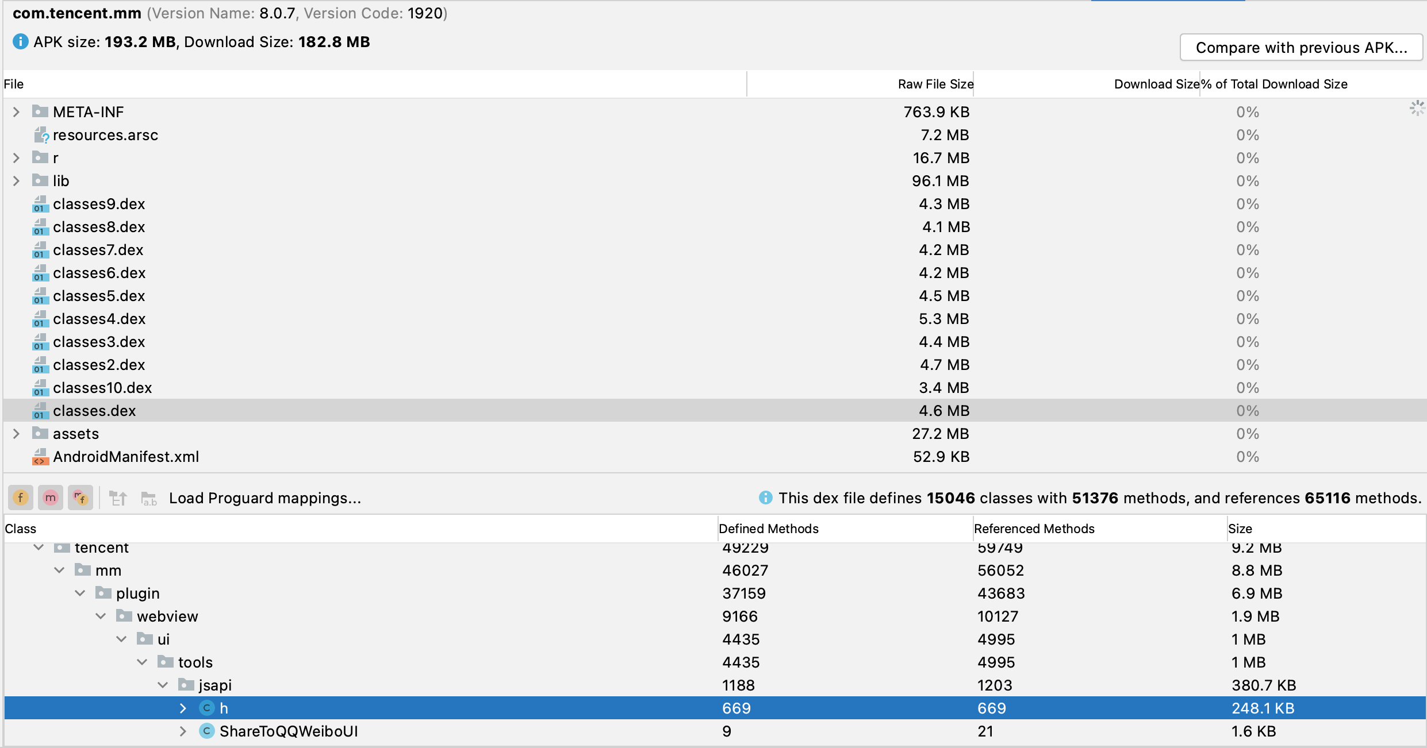Viewport: 1427px width, 748px height.
Task: Select classes4.dex file icon
Action: (x=40, y=319)
